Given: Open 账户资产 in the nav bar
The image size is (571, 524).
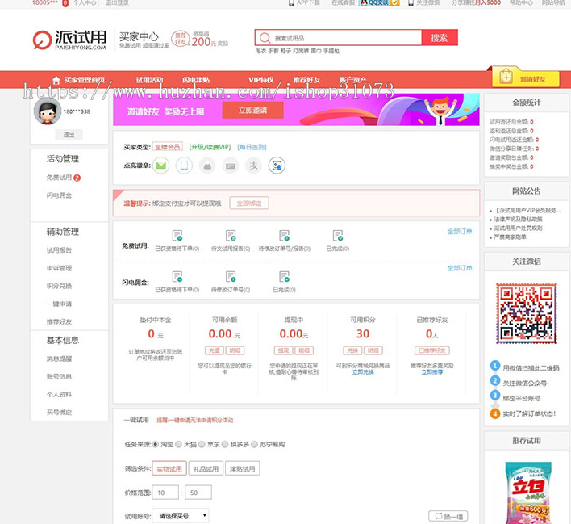Looking at the screenshot, I should pos(352,80).
